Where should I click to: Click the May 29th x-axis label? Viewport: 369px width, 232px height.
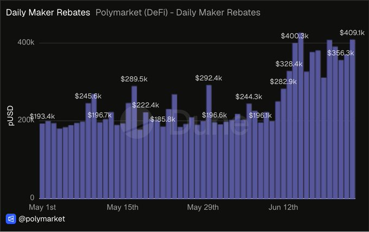(203, 207)
